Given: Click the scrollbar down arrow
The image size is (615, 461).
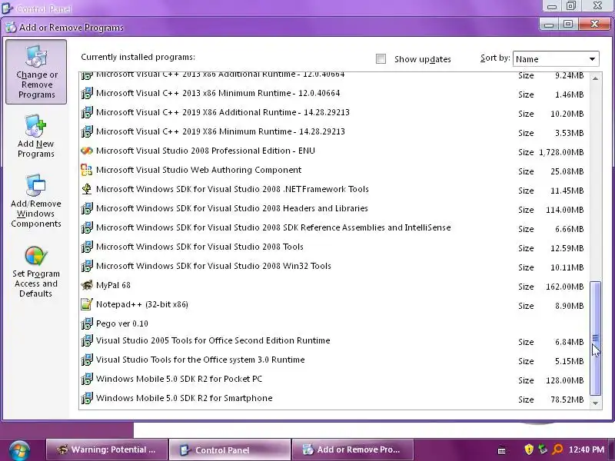Looking at the screenshot, I should coord(595,403).
